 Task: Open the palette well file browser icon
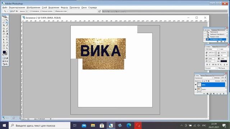pos(100,11)
